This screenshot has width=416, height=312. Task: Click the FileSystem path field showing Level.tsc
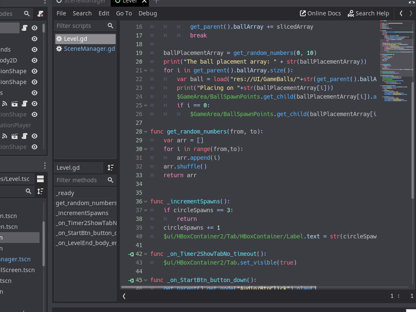(x=17, y=179)
